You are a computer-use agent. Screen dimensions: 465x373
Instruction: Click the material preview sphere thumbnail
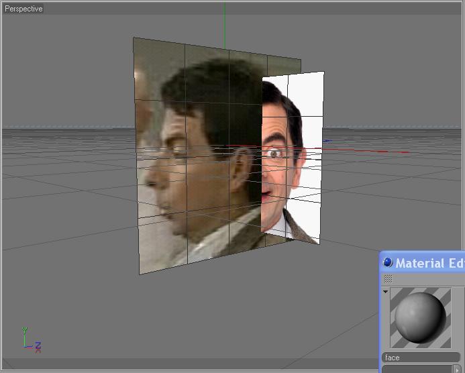421,317
